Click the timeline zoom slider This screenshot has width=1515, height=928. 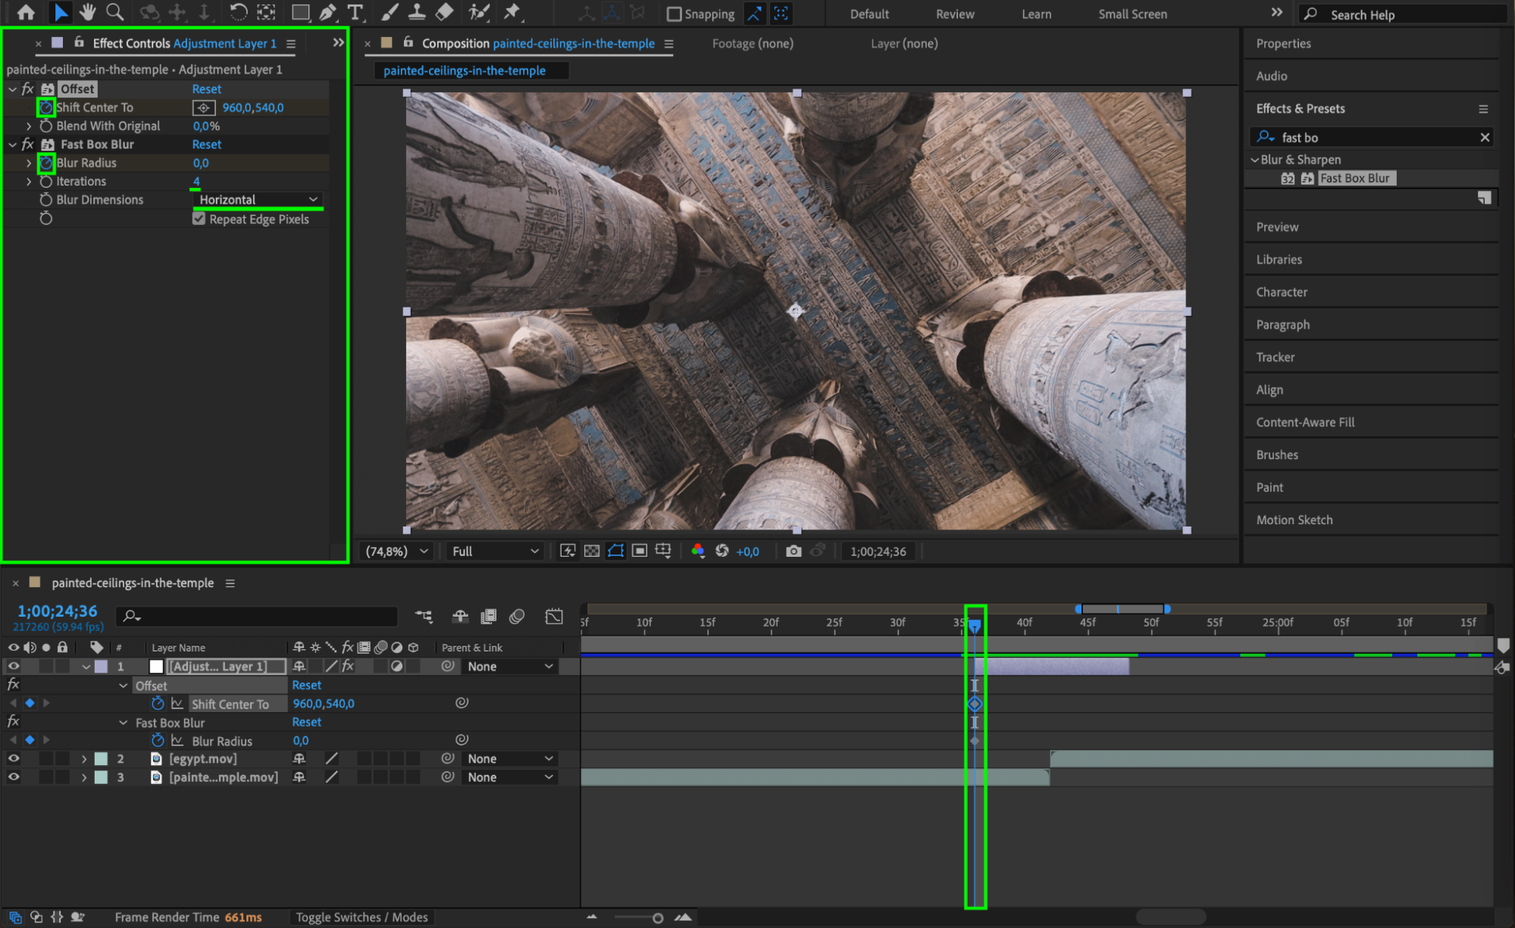(x=657, y=917)
